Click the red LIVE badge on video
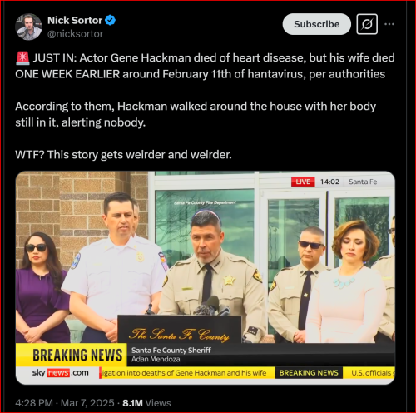 point(303,182)
